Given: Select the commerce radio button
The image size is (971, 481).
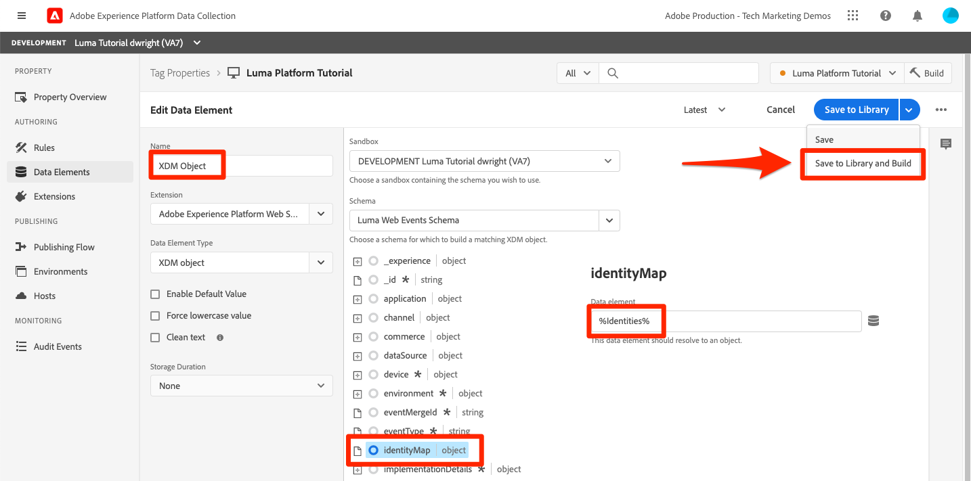Looking at the screenshot, I should (373, 336).
